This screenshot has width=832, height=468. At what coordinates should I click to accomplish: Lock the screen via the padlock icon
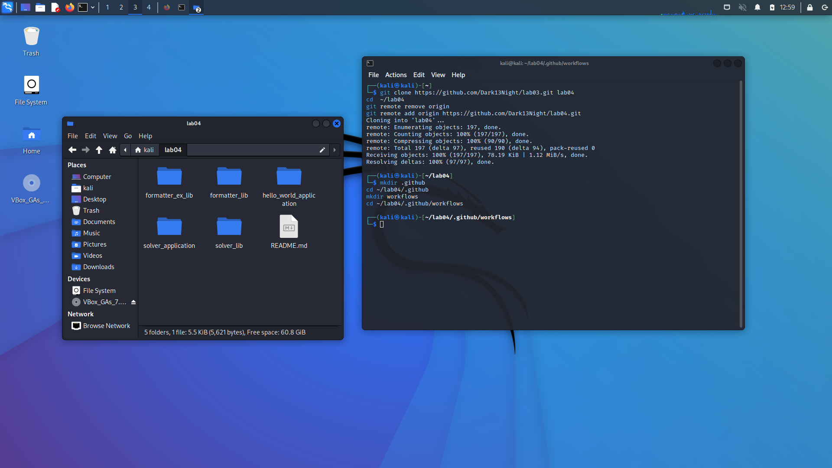[809, 7]
